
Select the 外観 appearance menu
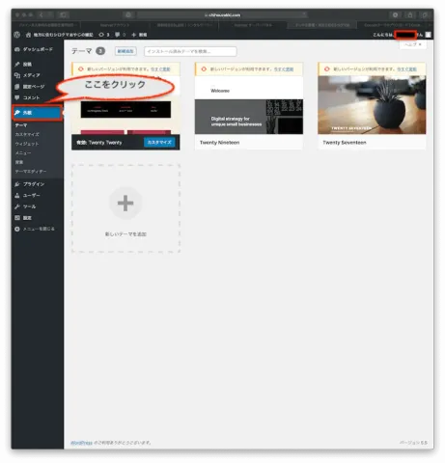[x=38, y=113]
